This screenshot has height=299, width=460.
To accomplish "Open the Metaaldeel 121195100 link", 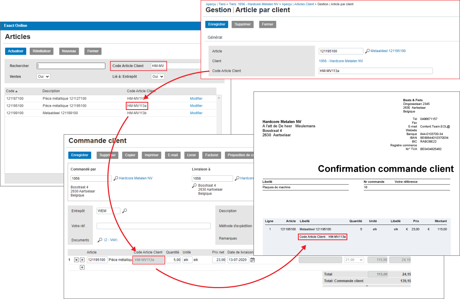I will (x=388, y=51).
